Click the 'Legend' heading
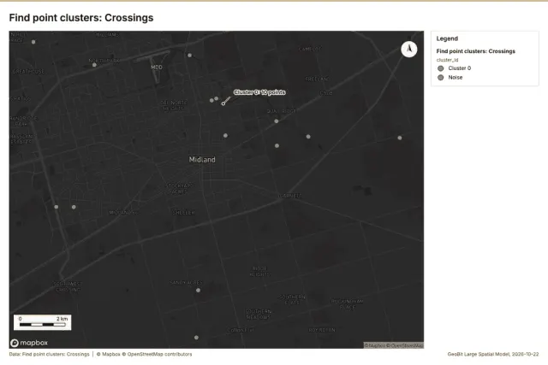 click(447, 38)
